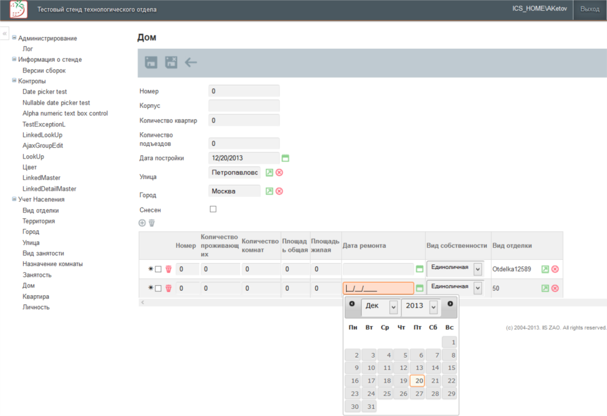This screenshot has height=416, width=607.
Task: Collapse the sidebar with the « icon
Action: (x=4, y=33)
